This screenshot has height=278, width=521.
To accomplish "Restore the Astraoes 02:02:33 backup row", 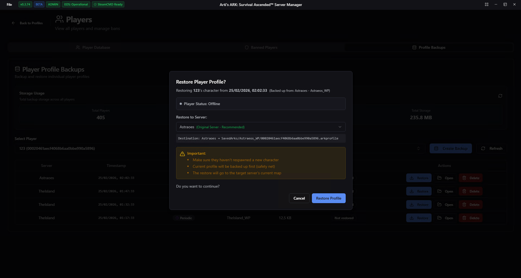I will [419, 178].
